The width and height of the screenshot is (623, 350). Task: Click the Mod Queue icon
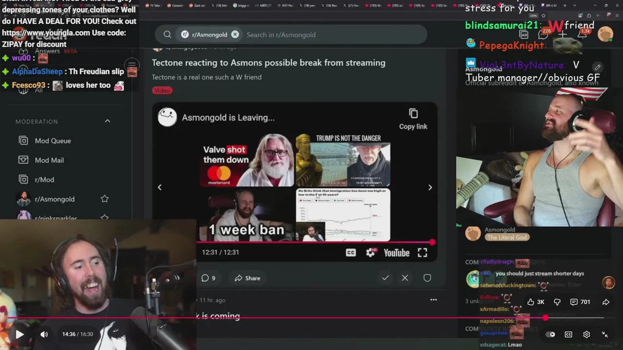(x=23, y=140)
